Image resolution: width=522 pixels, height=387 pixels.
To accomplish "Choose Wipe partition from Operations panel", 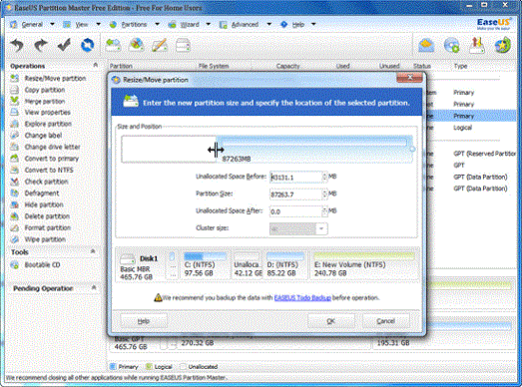I will (45, 239).
